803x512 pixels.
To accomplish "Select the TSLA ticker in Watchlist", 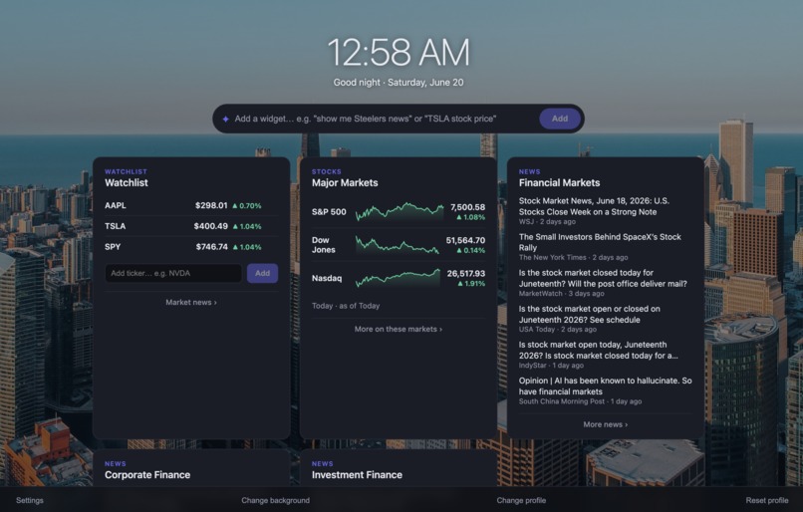I will click(x=115, y=226).
